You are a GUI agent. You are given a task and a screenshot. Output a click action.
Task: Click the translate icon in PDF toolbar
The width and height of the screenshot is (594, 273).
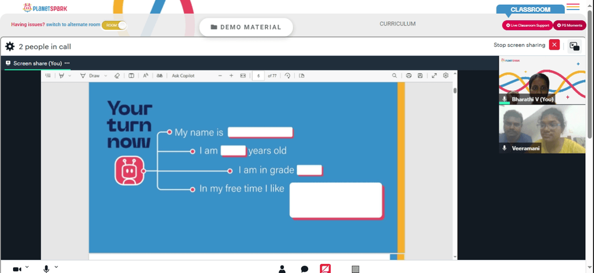(x=160, y=76)
